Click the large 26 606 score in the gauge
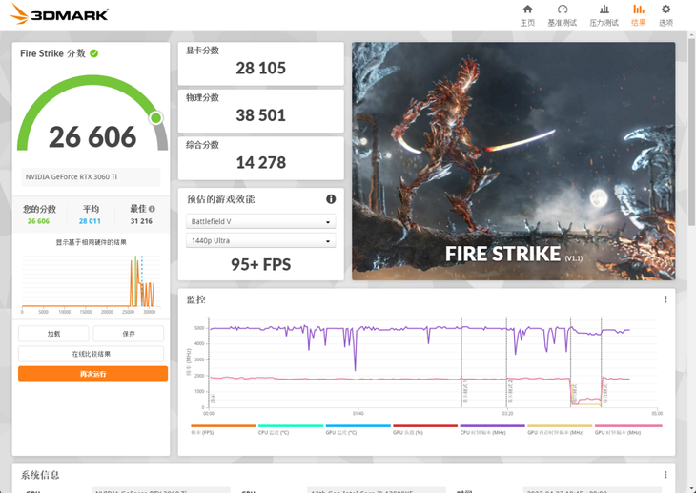 coord(92,136)
